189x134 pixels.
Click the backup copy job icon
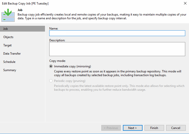8,15
